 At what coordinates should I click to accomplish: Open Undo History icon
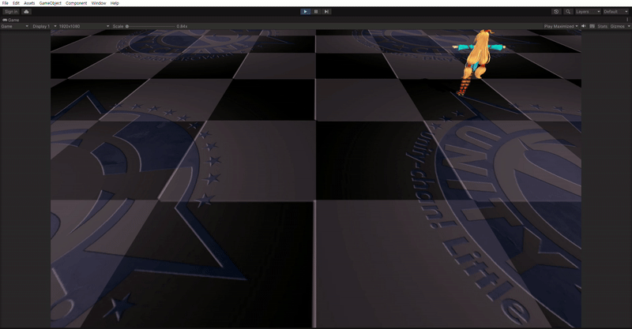(556, 12)
